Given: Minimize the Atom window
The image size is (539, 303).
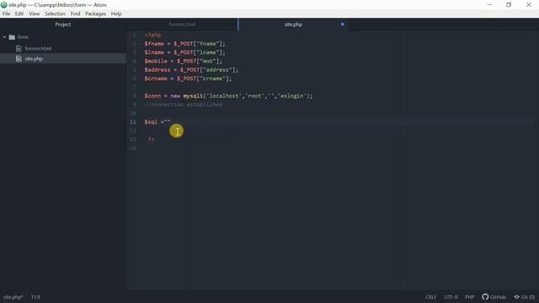Looking at the screenshot, I should (x=489, y=5).
